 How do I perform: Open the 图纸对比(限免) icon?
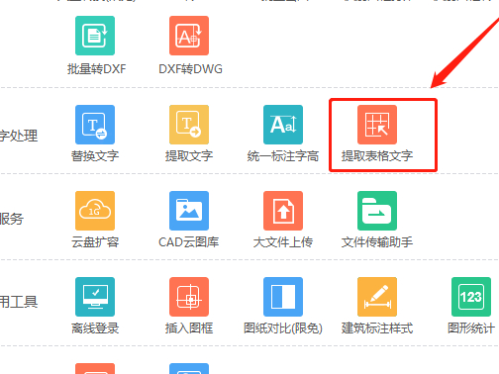click(x=283, y=297)
